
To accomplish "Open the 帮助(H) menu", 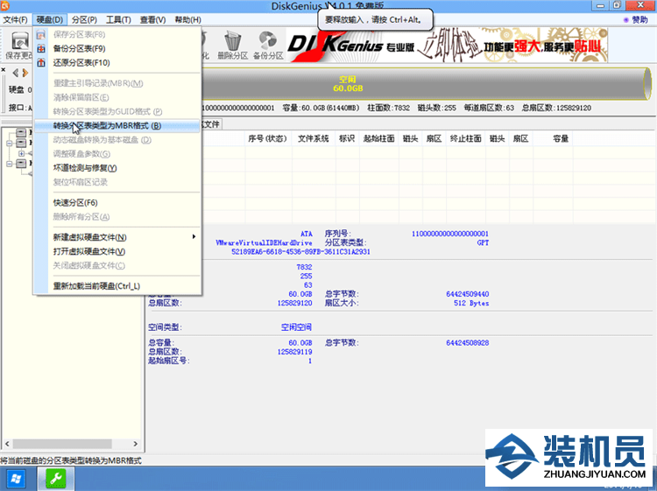I will [x=187, y=19].
